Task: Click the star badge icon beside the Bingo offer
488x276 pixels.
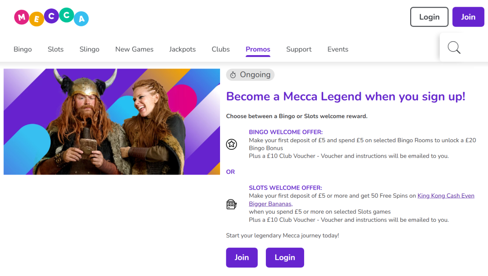Action: pos(231,144)
